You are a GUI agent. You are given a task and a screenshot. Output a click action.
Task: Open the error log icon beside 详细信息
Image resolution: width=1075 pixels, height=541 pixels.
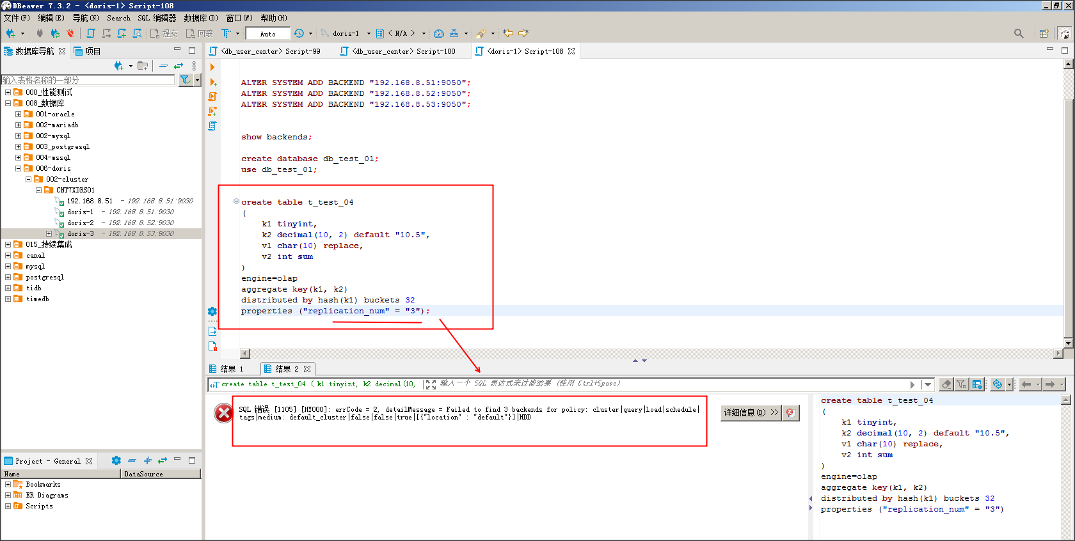coord(790,412)
